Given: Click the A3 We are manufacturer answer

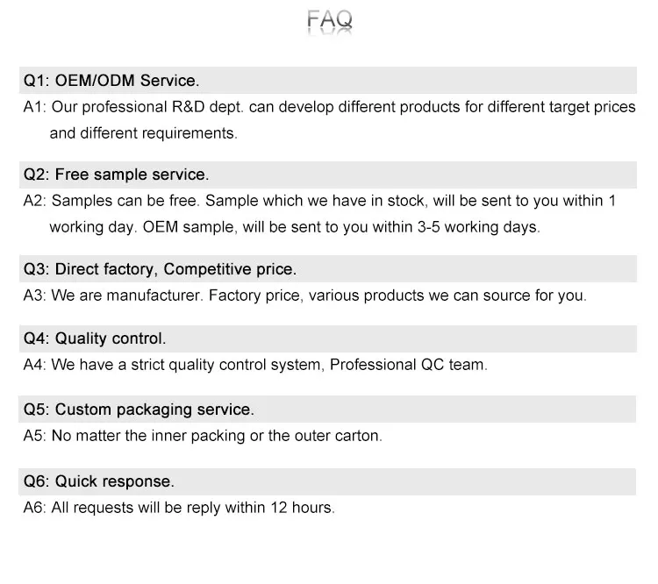Looking at the screenshot, I should [304, 296].
